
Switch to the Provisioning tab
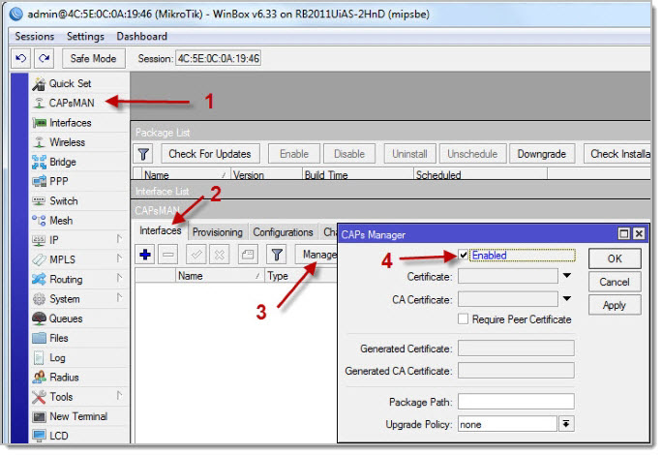(x=217, y=232)
